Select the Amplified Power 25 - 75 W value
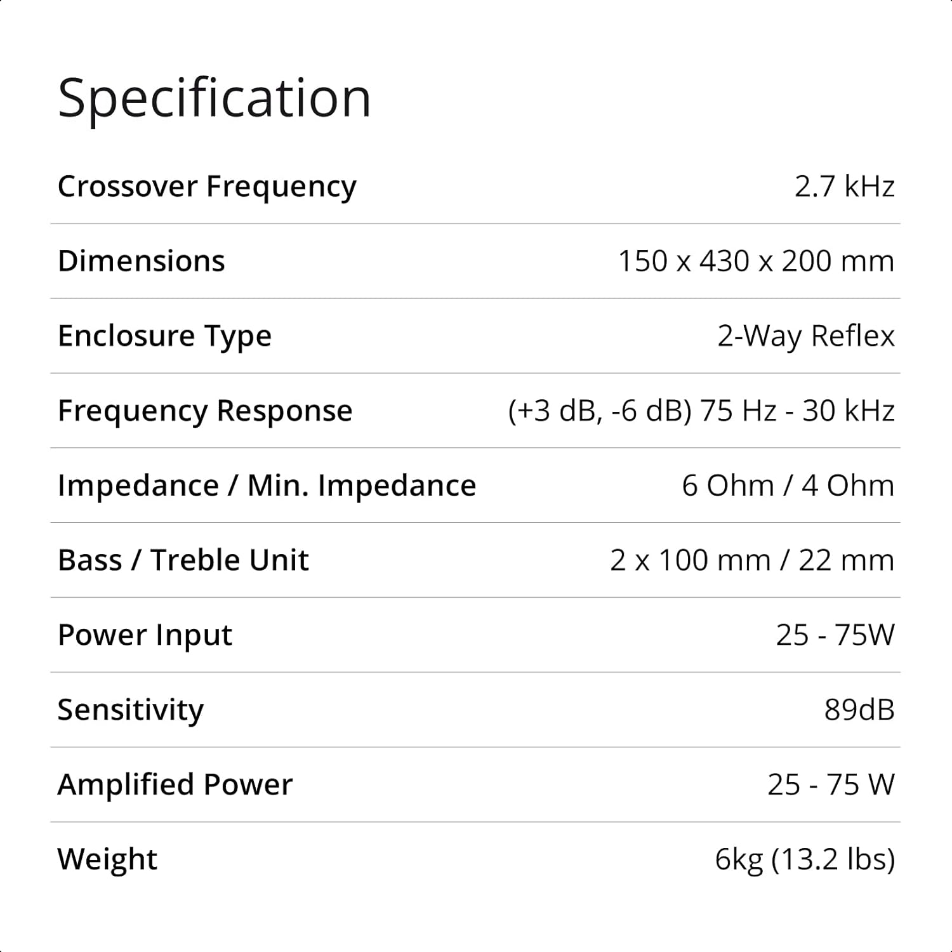 point(831,784)
